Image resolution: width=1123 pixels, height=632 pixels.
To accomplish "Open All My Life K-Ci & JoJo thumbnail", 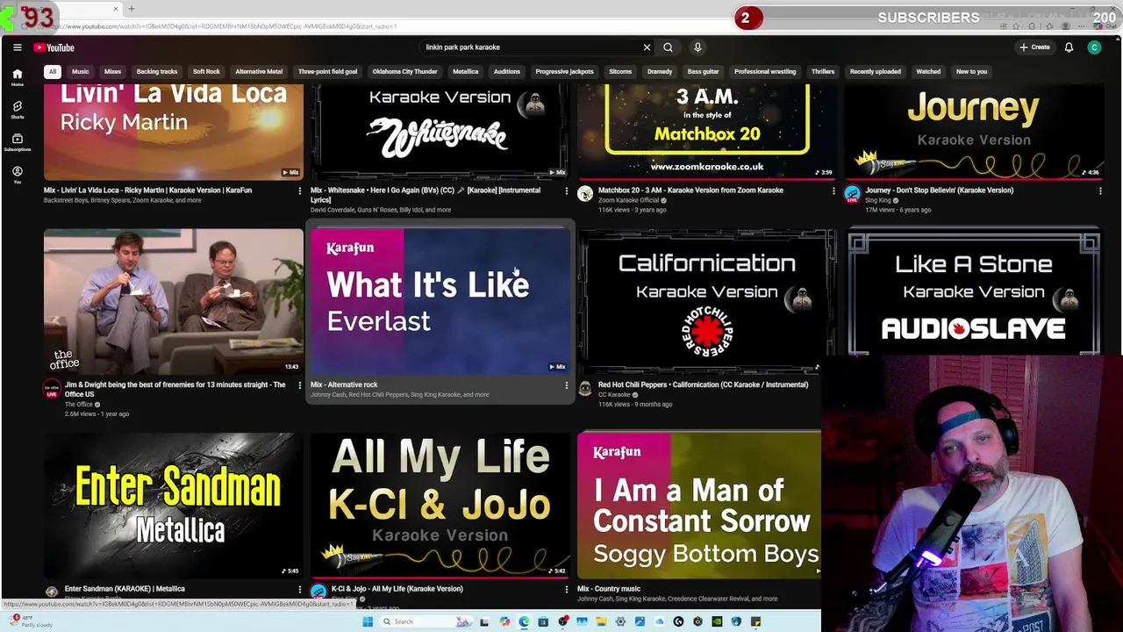I will pyautogui.click(x=440, y=505).
